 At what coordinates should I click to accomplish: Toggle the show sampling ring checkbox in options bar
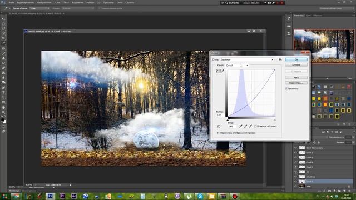[99, 8]
